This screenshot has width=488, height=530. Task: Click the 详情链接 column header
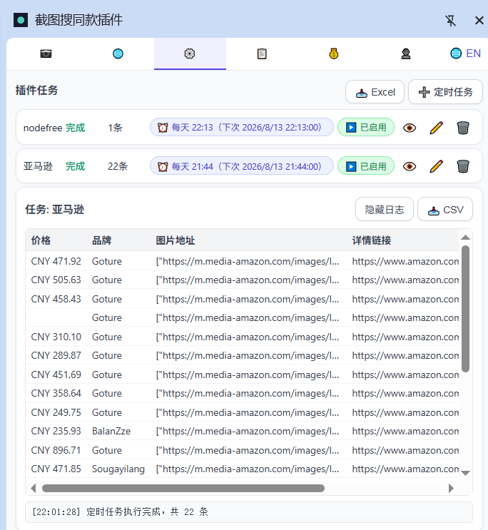pyautogui.click(x=371, y=240)
